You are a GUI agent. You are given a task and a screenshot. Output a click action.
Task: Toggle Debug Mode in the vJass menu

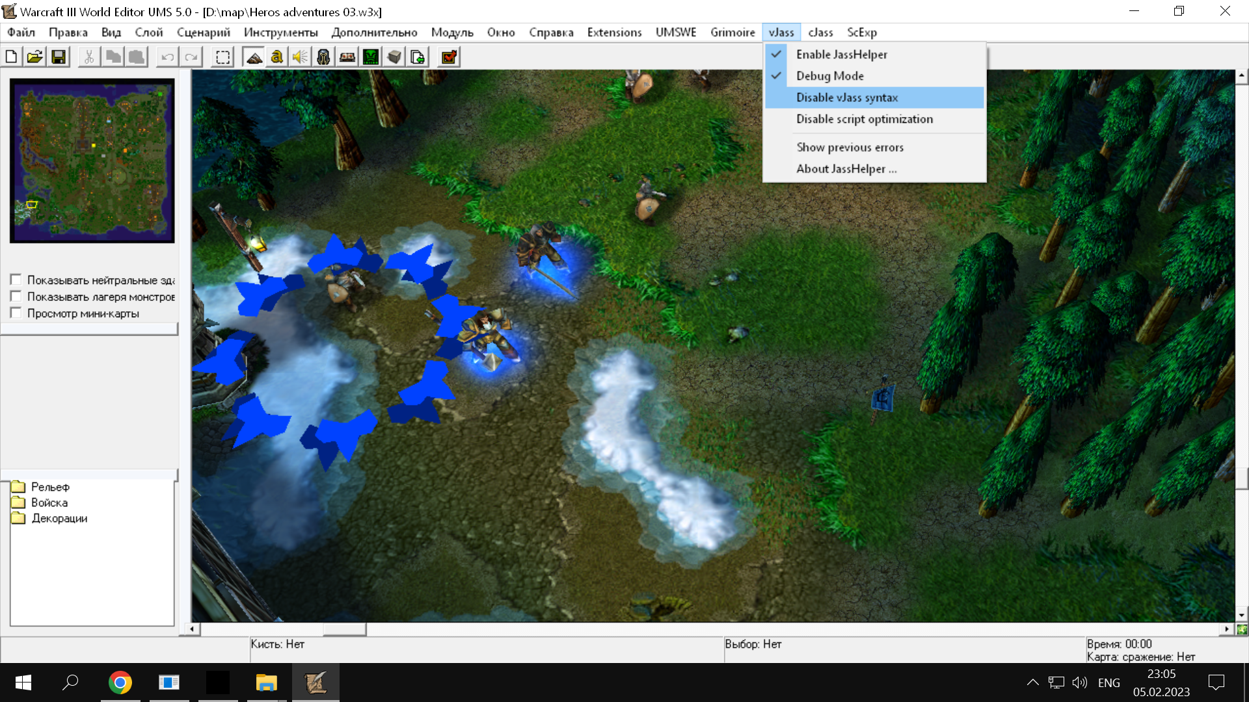874,76
